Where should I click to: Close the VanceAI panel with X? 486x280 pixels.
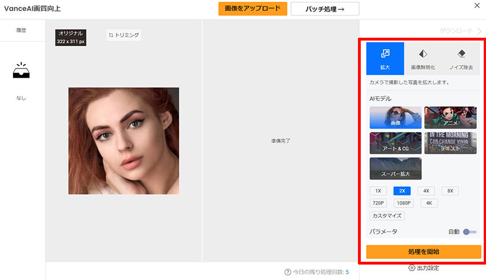click(477, 6)
